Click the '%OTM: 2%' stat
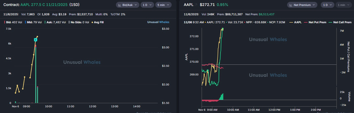This screenshot has width=354, height=113. point(118,14)
